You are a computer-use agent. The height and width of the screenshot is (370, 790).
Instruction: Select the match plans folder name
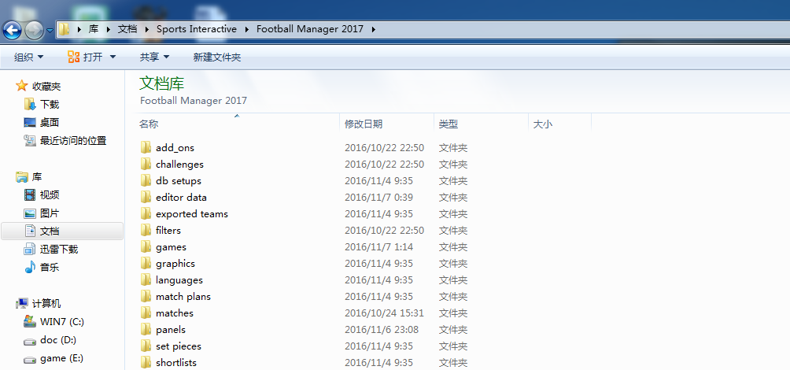click(183, 297)
